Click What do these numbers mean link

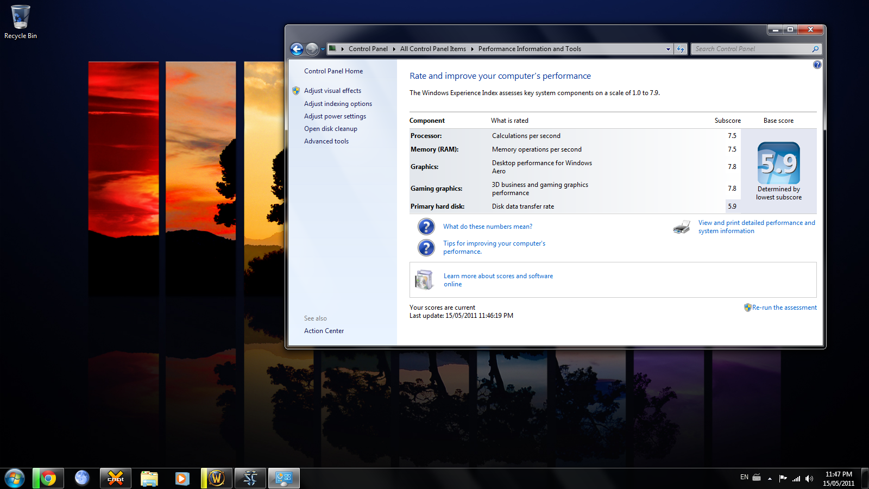click(487, 227)
